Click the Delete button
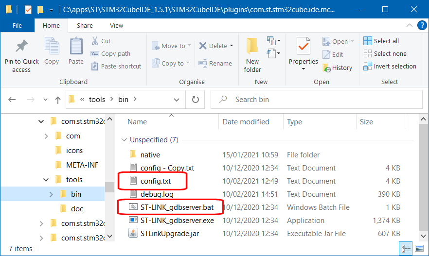Viewport: 429px width, 256px height. (x=213, y=46)
